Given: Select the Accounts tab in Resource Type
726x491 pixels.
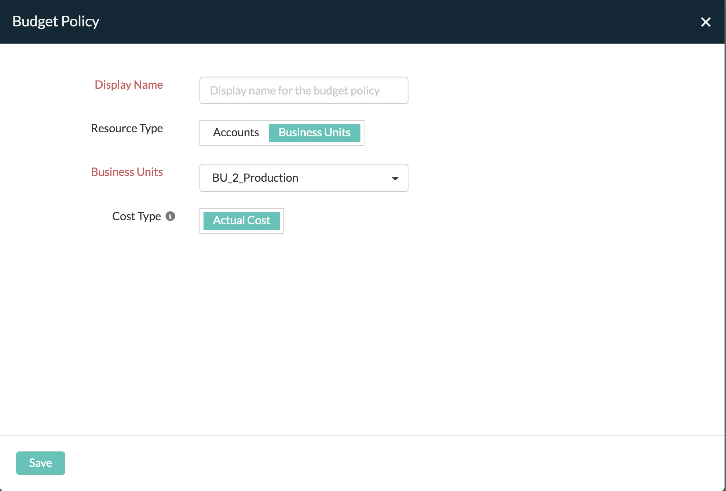Looking at the screenshot, I should click(x=236, y=133).
